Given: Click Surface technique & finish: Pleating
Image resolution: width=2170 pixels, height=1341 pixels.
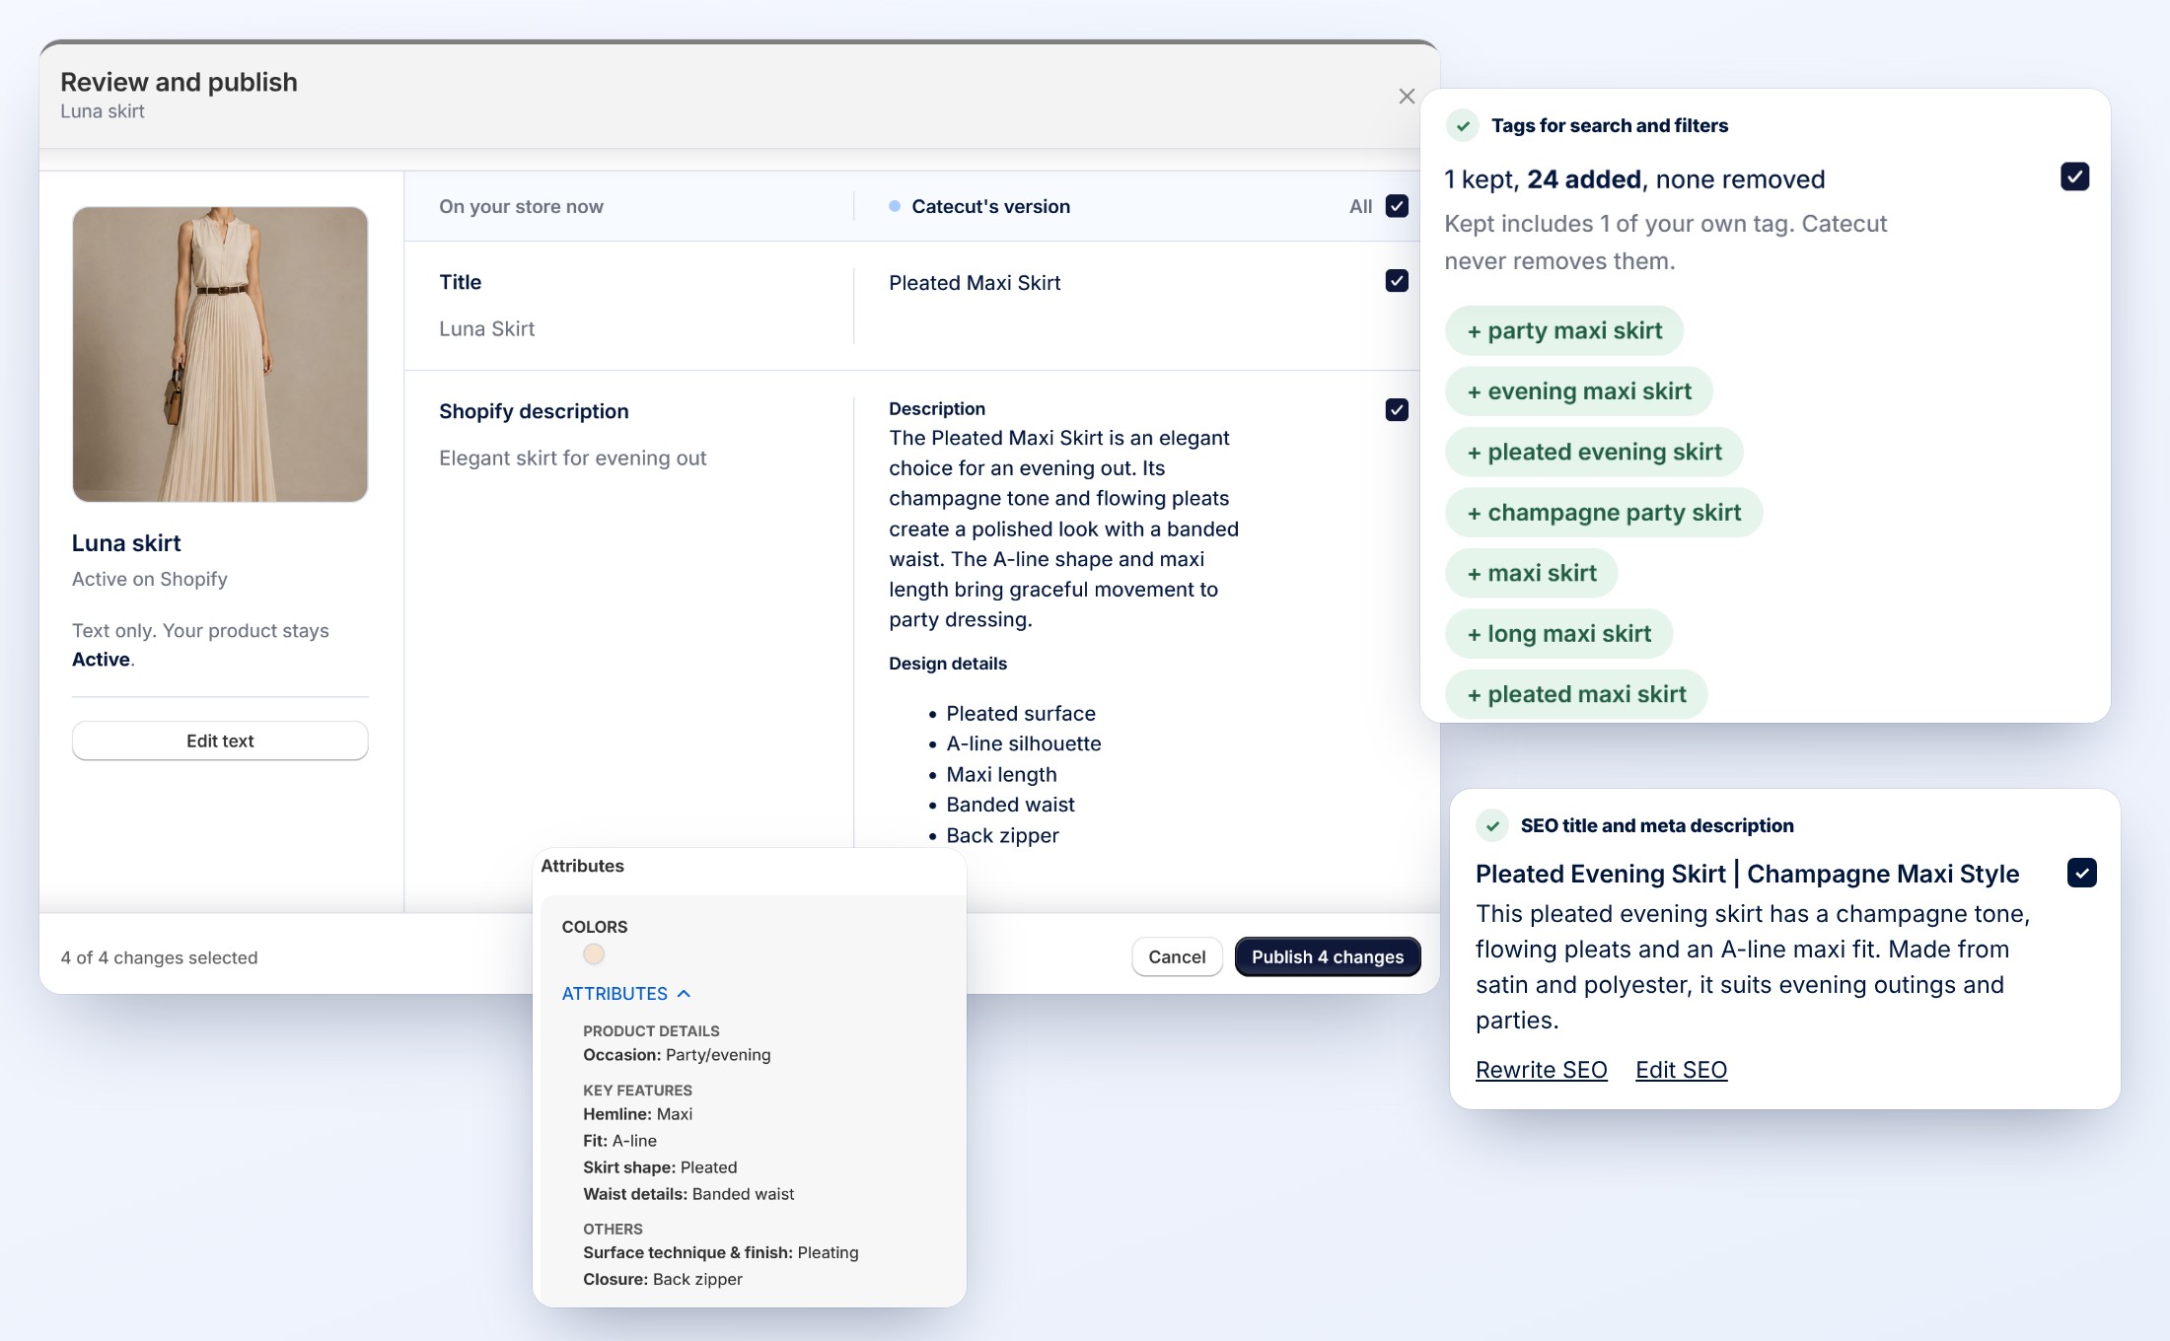Looking at the screenshot, I should point(720,1252).
